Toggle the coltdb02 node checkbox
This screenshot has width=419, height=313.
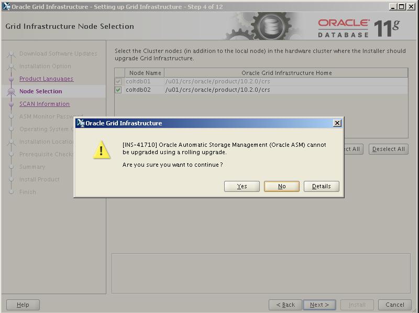click(x=118, y=90)
